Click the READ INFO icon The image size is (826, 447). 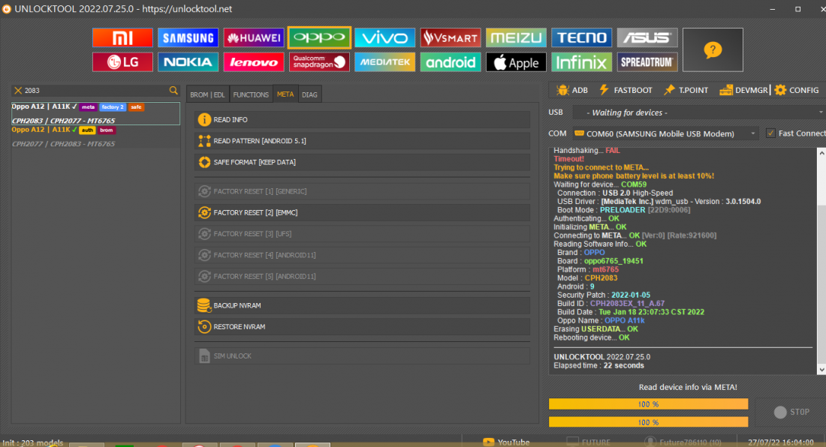click(204, 120)
